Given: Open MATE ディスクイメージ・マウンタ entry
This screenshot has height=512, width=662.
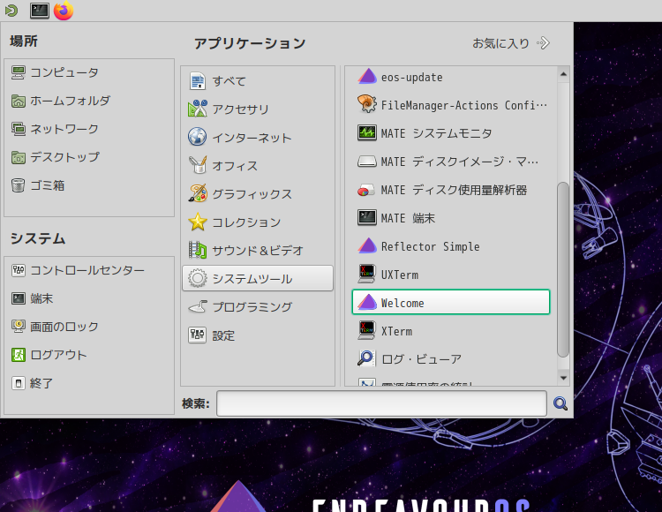Looking at the screenshot, I should (x=451, y=162).
